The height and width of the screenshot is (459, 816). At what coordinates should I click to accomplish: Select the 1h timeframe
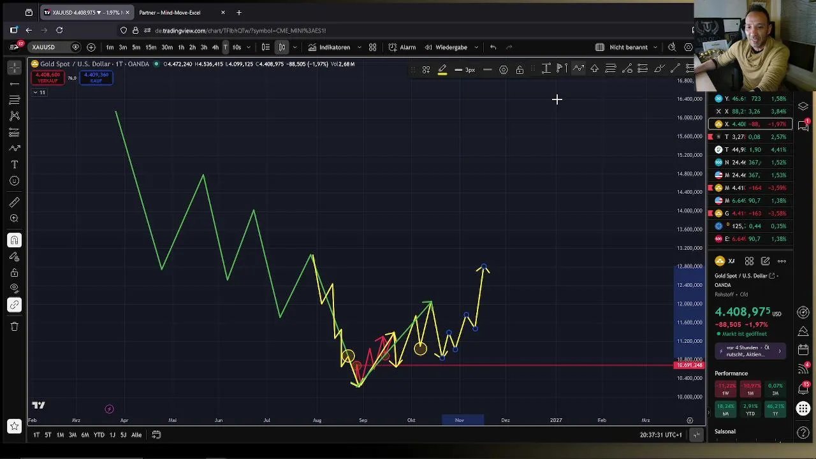click(181, 47)
